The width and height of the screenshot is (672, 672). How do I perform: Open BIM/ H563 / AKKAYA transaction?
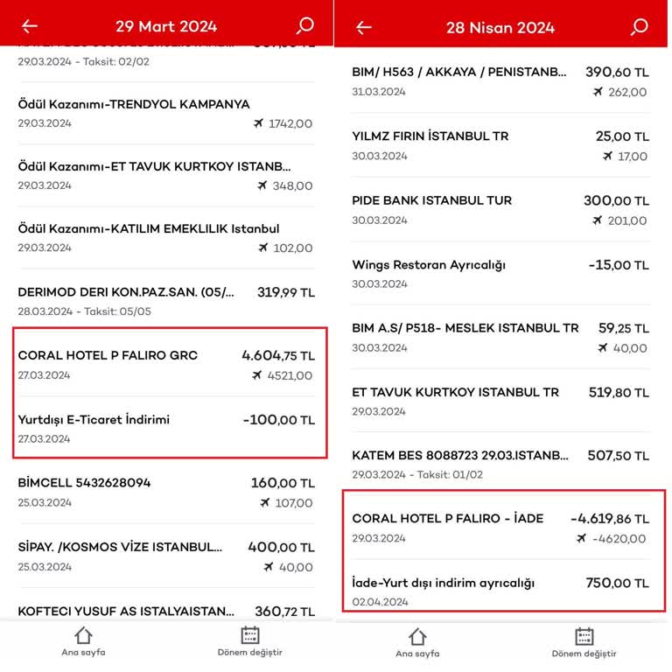[x=500, y=81]
